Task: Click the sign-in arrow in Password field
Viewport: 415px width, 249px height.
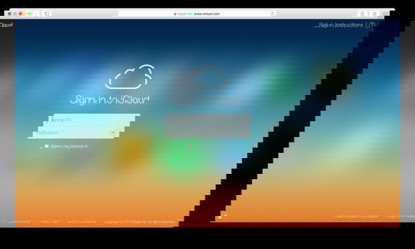Action: [x=115, y=132]
